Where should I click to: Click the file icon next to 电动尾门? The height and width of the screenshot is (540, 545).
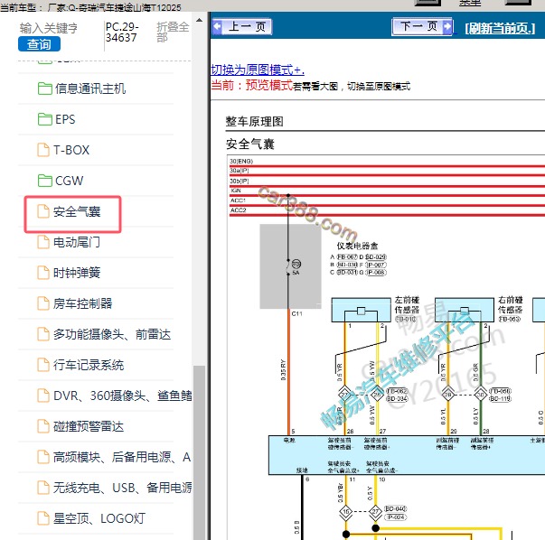[43, 242]
